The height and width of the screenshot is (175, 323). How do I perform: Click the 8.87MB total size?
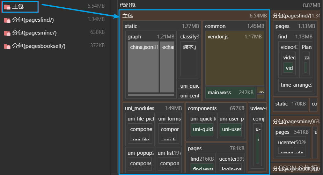tap(311, 5)
